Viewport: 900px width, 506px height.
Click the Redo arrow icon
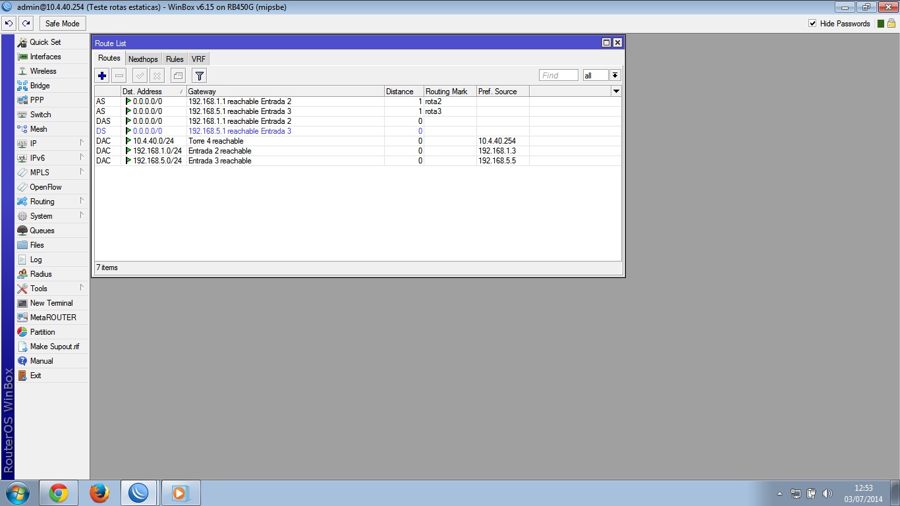click(26, 24)
